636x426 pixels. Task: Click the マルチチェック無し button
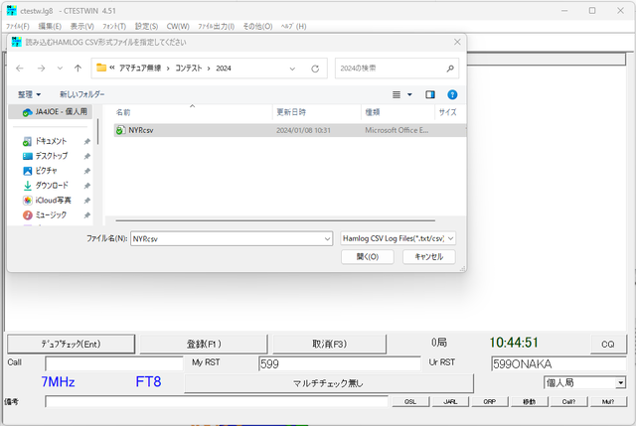(x=329, y=383)
